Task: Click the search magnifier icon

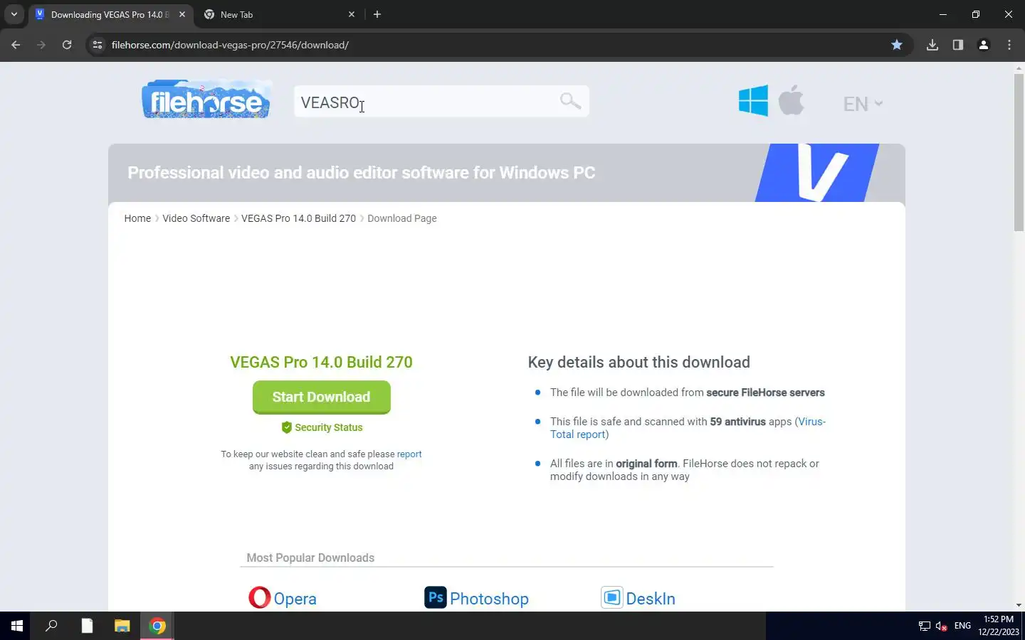Action: tap(570, 101)
